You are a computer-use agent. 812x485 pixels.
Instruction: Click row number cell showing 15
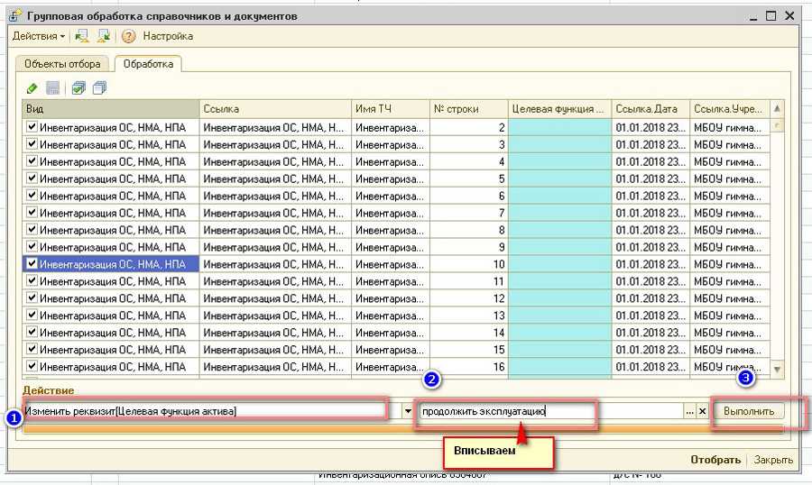468,350
